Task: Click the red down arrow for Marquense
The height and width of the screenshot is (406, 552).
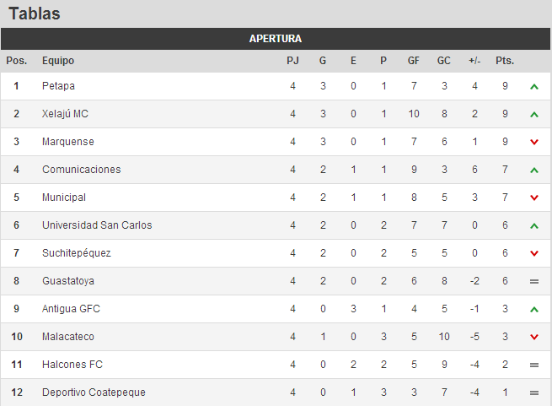Action: 534,142
